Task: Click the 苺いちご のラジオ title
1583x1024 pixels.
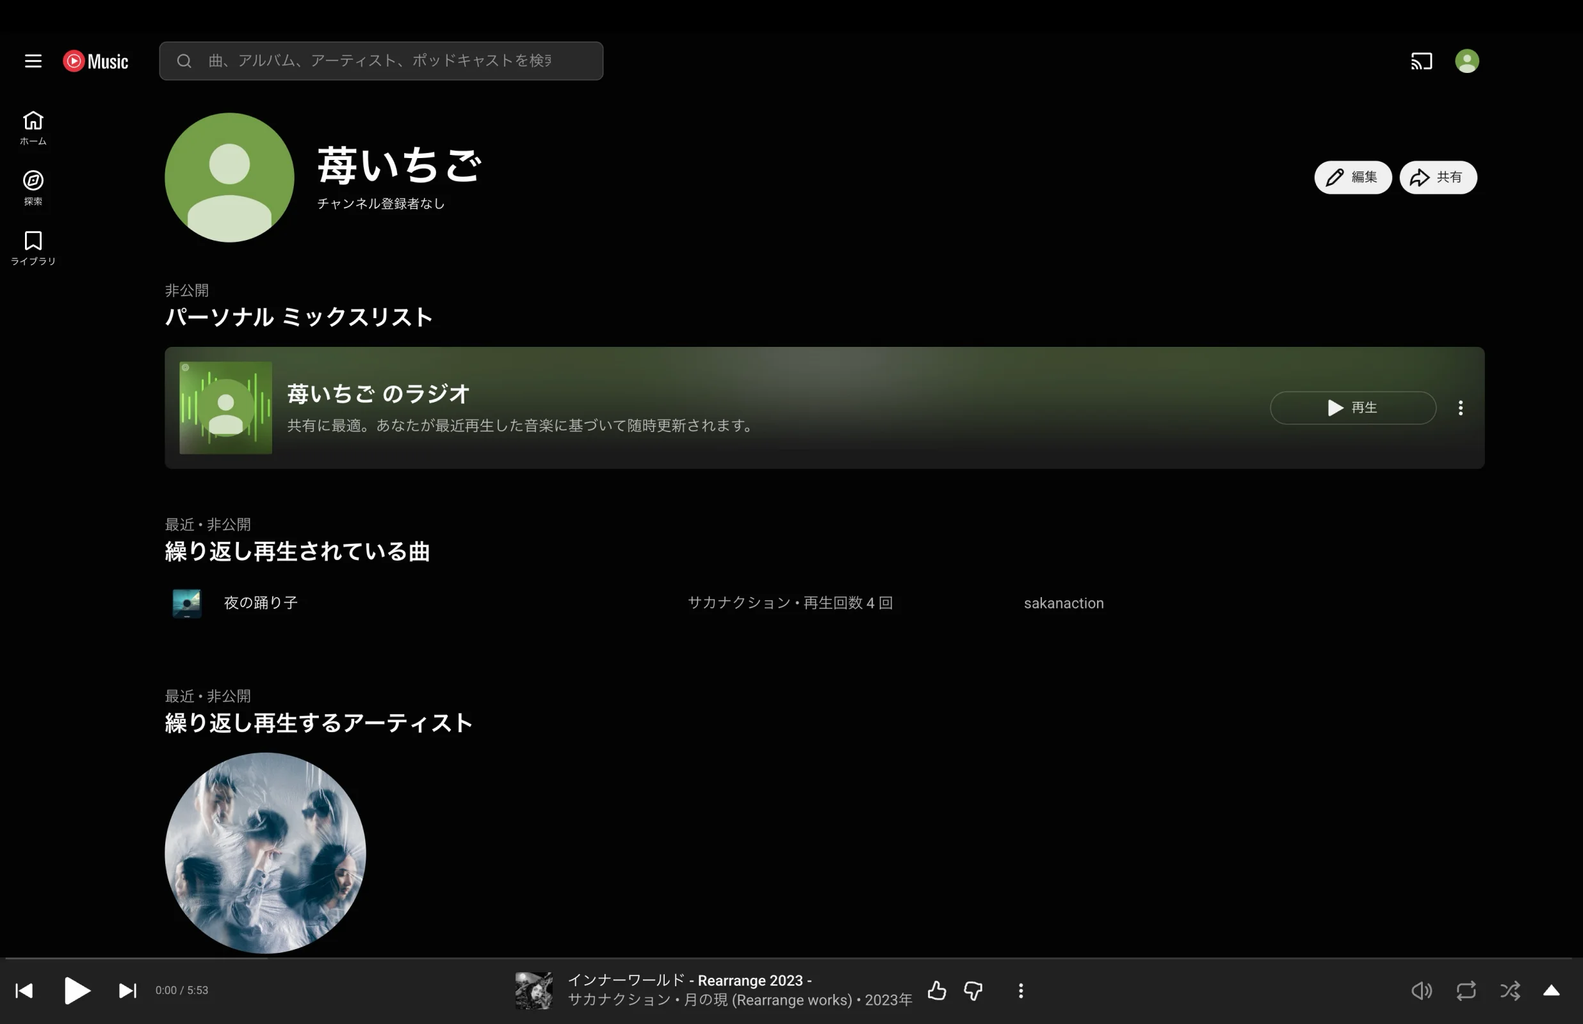Action: 378,394
